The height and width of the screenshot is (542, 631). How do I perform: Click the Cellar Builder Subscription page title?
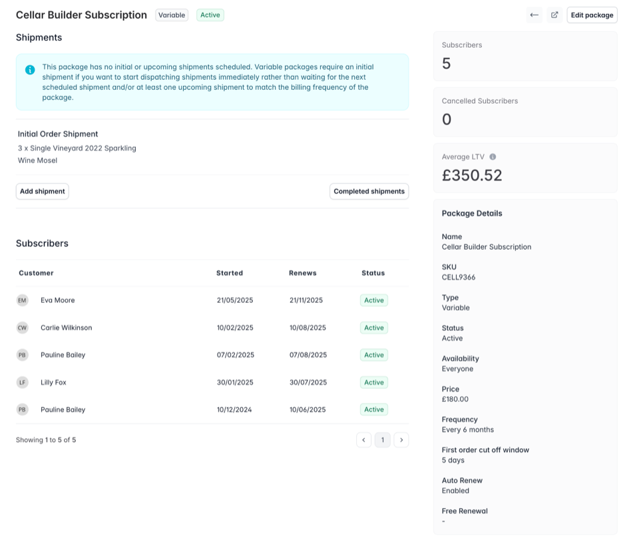click(x=81, y=15)
